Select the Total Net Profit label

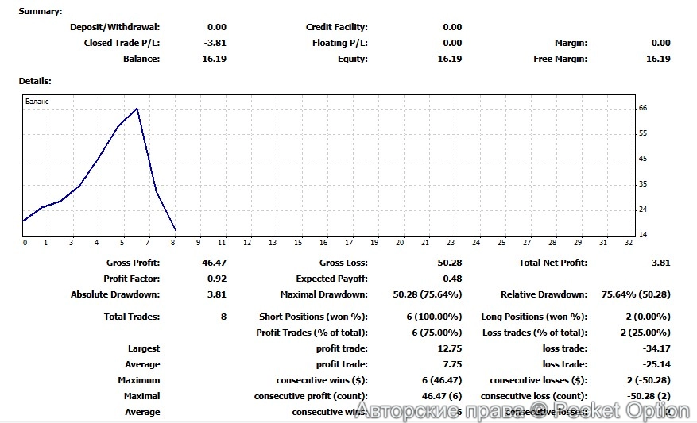(x=552, y=263)
